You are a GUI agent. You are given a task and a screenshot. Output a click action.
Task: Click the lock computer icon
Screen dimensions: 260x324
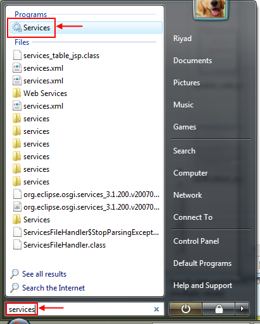click(x=219, y=309)
